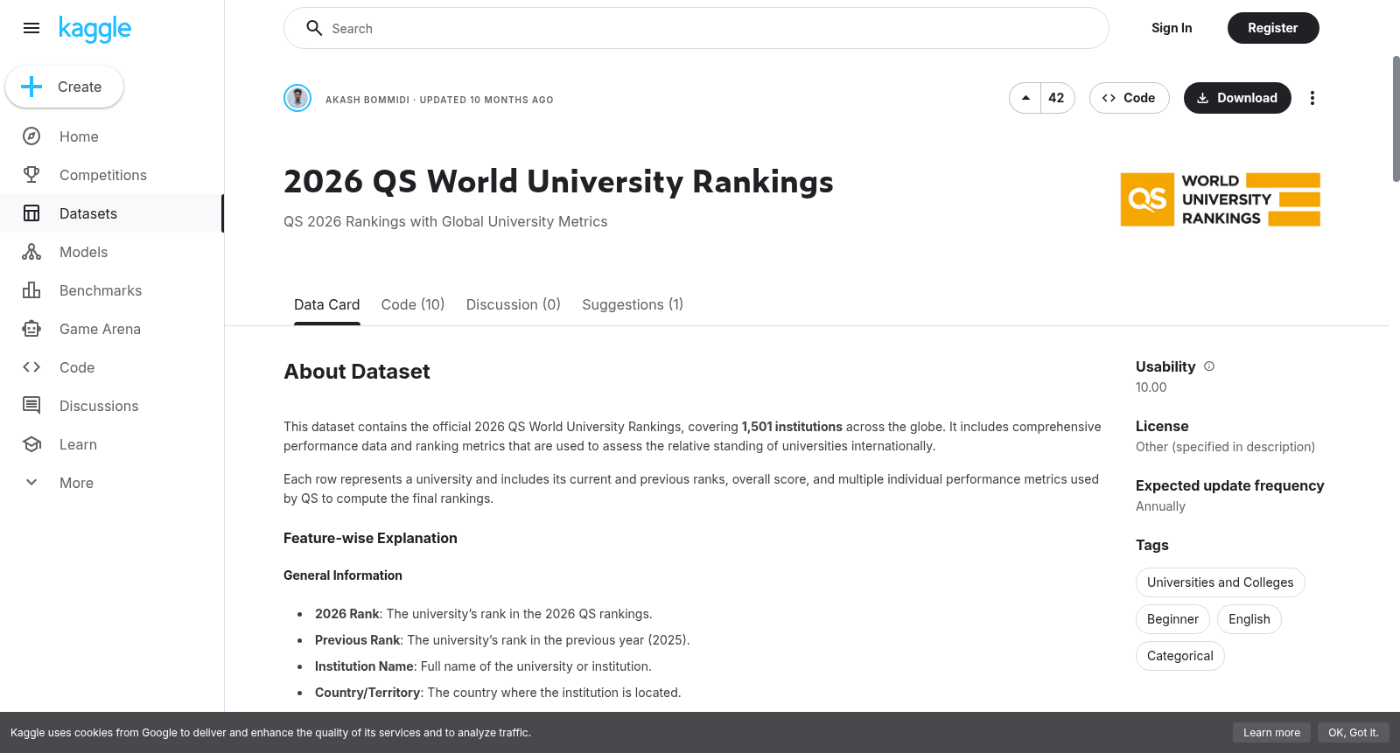This screenshot has width=1400, height=753.
Task: Switch to the Data Card tab
Action: (x=326, y=304)
